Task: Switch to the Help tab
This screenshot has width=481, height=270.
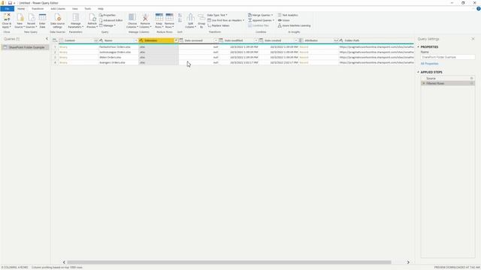Action: (101, 8)
